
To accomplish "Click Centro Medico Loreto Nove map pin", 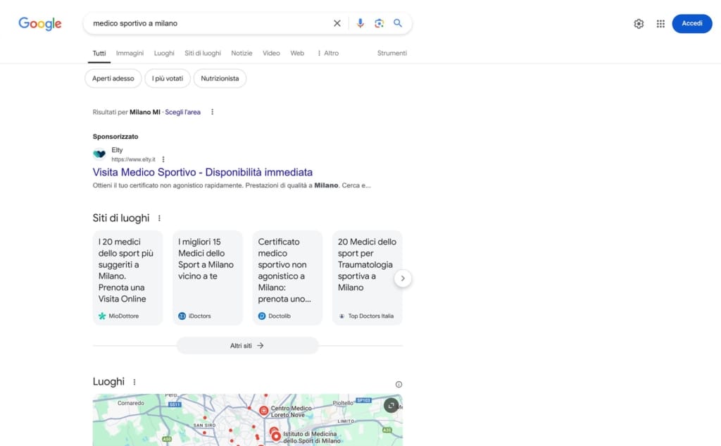I will point(263,411).
